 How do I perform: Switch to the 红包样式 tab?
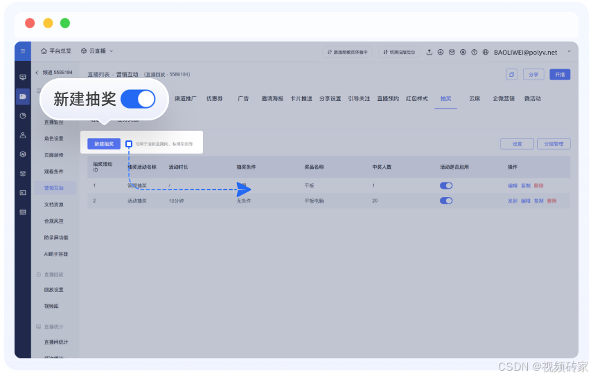417,99
